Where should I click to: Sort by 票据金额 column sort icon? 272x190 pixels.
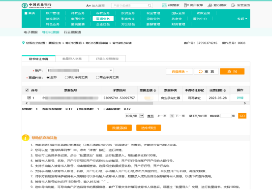[x=155, y=90]
